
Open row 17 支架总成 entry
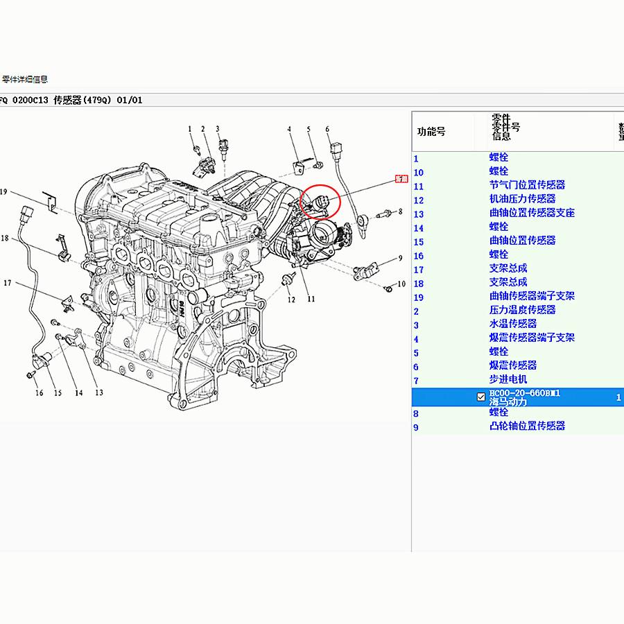coord(518,270)
